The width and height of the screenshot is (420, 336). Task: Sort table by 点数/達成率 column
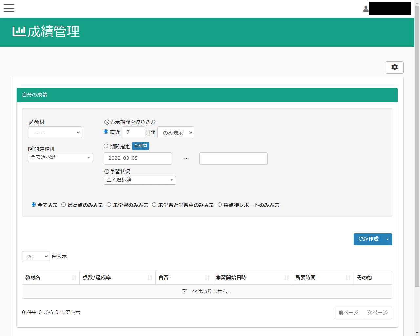click(x=117, y=278)
